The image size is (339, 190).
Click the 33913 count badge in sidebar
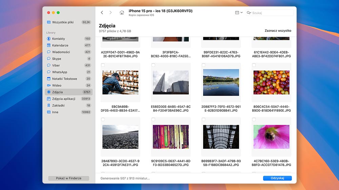pyautogui.click(x=86, y=99)
